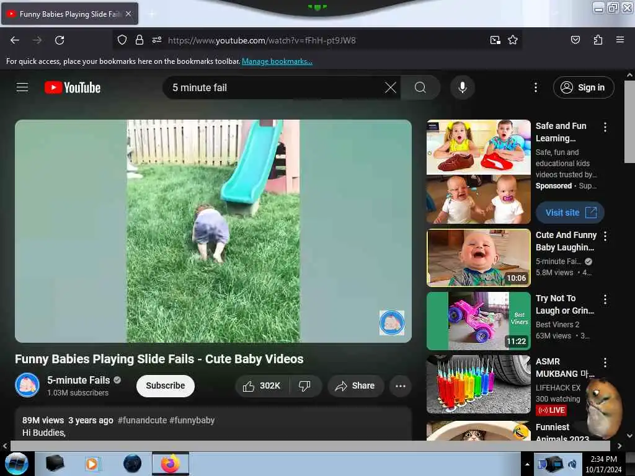The width and height of the screenshot is (635, 476).
Task: Open options for the Safe and Fun Learning ad
Action: point(605,127)
